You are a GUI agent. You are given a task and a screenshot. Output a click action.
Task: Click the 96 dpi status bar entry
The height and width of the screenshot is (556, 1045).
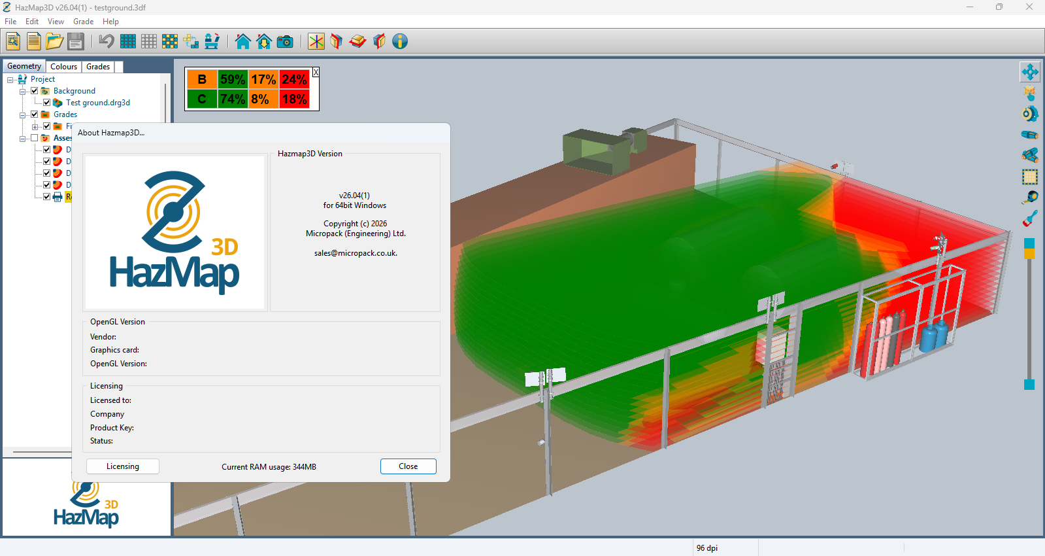(x=707, y=548)
